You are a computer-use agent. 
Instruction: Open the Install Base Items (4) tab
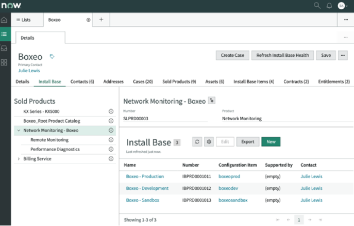tap(254, 82)
